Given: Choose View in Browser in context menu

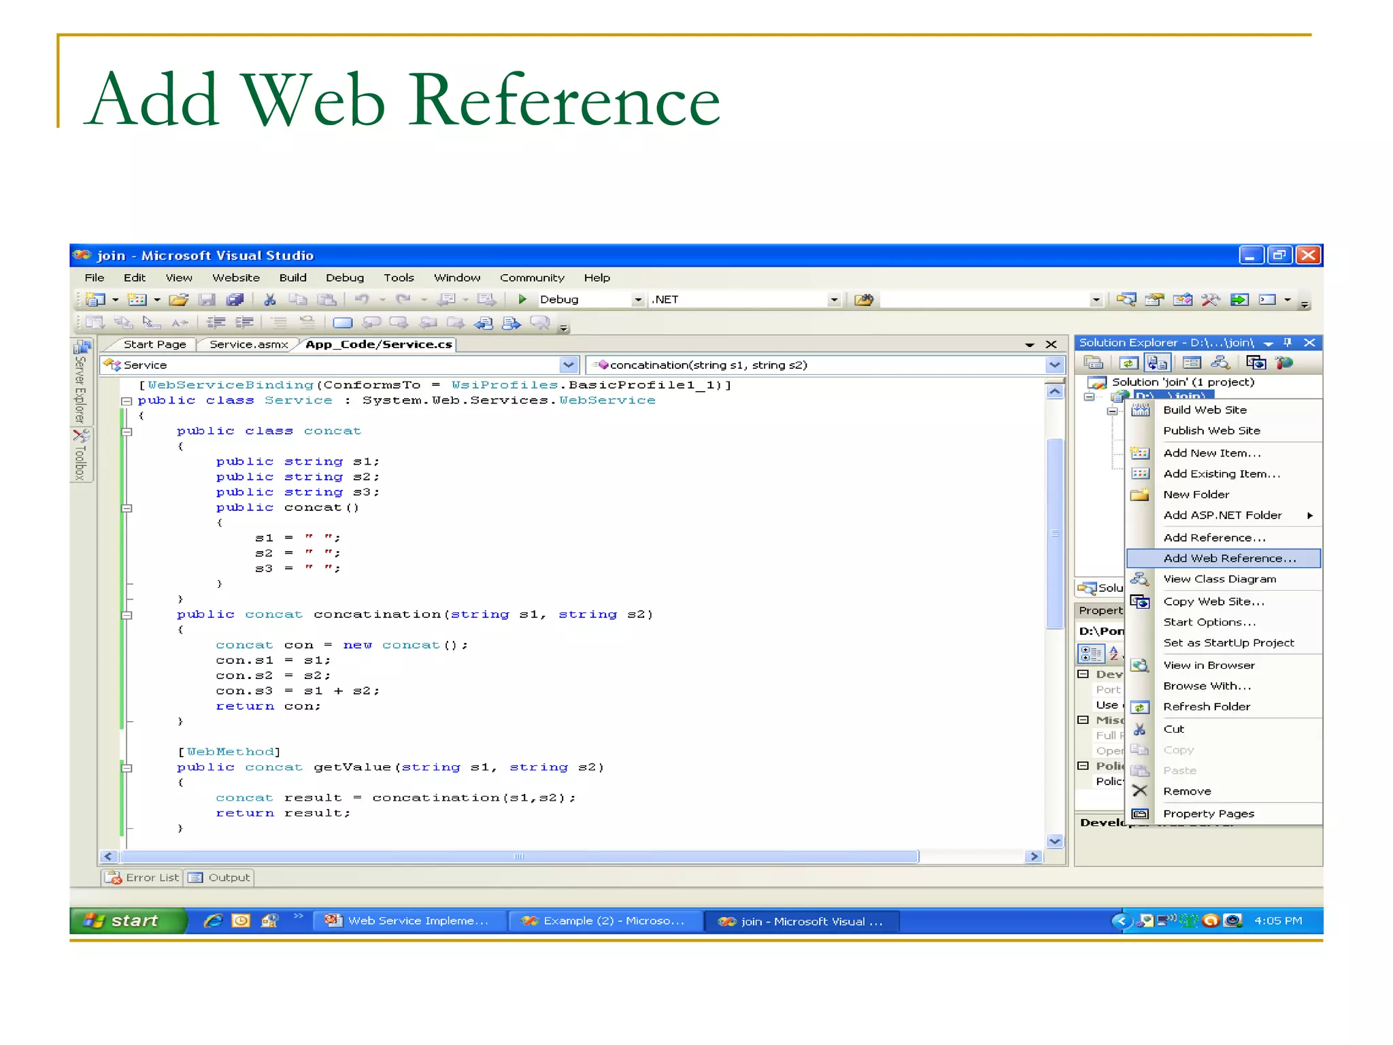Looking at the screenshot, I should coord(1224,665).
